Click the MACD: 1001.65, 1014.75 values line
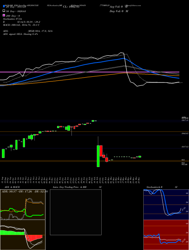189x250 pixels. click(21, 25)
